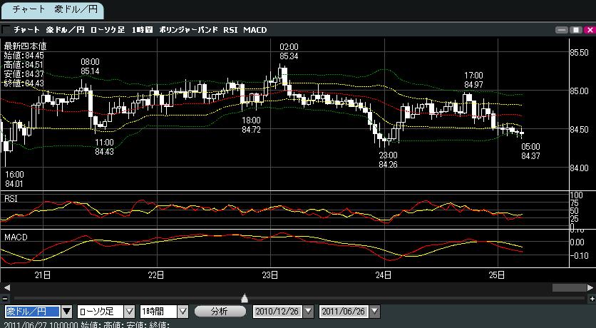Click the scroll right arrow of chart scrollbar
This screenshot has height=328, width=596.
point(590,288)
